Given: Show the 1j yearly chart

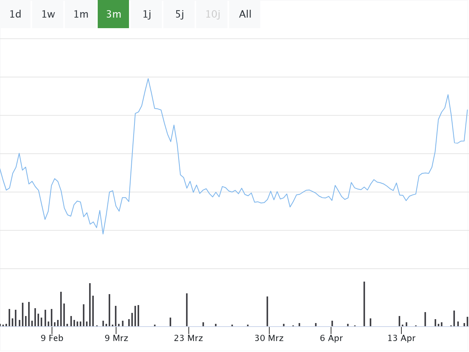Looking at the screenshot, I should (x=147, y=14).
